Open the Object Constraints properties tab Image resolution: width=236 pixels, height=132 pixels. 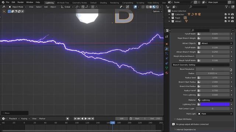[x=167, y=63]
